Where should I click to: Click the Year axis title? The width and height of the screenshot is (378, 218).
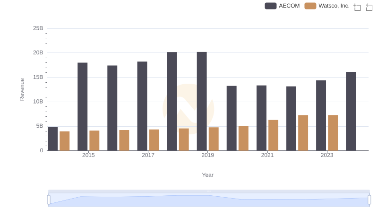click(208, 175)
